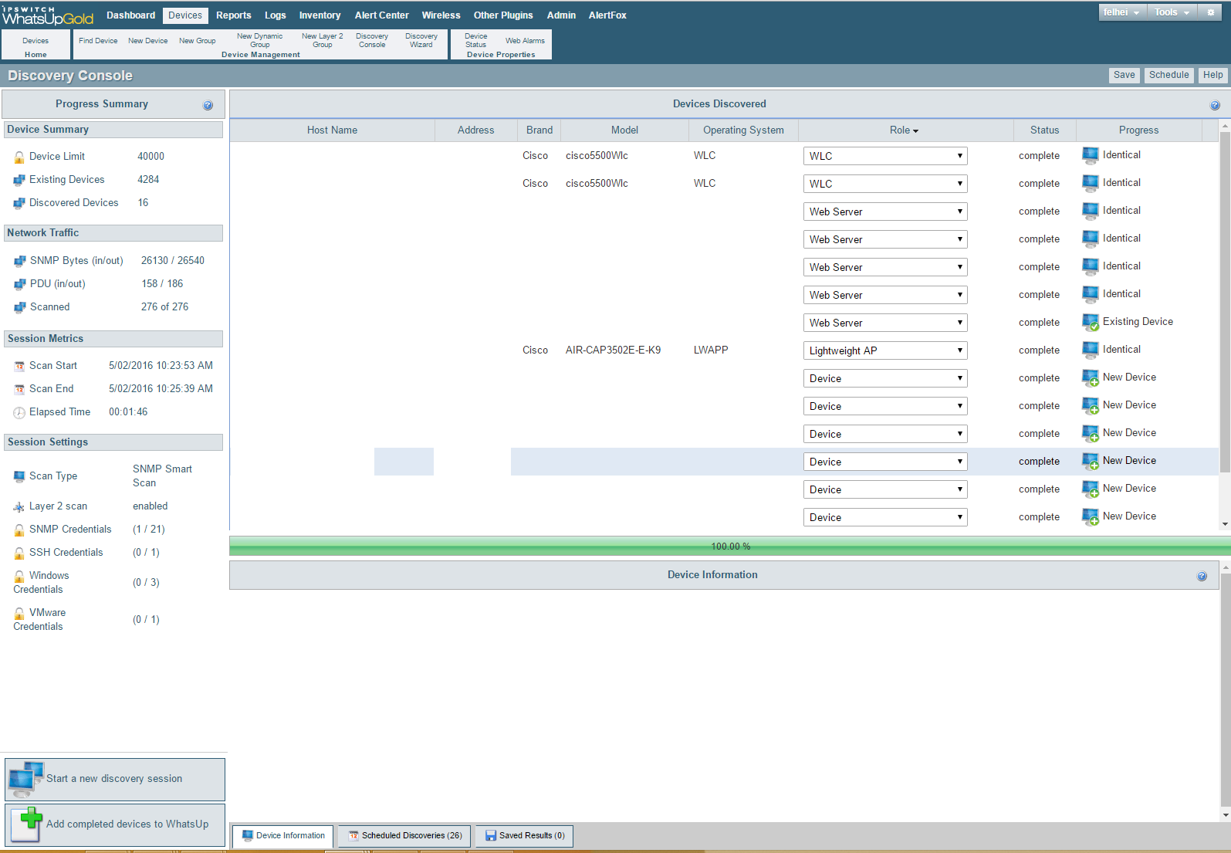Viewport: 1231px width, 853px height.
Task: Click the PDU in/out icon
Action: pyautogui.click(x=19, y=284)
